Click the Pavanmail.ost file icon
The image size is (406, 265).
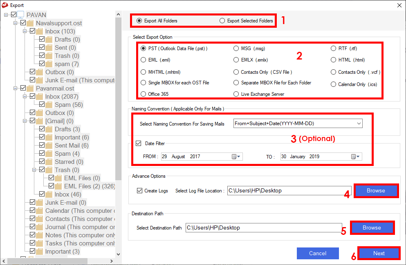[30, 88]
